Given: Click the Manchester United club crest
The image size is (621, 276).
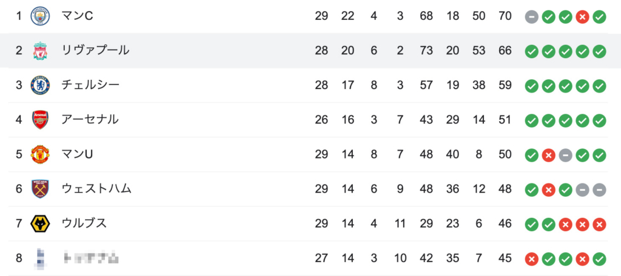Looking at the screenshot, I should point(41,154).
